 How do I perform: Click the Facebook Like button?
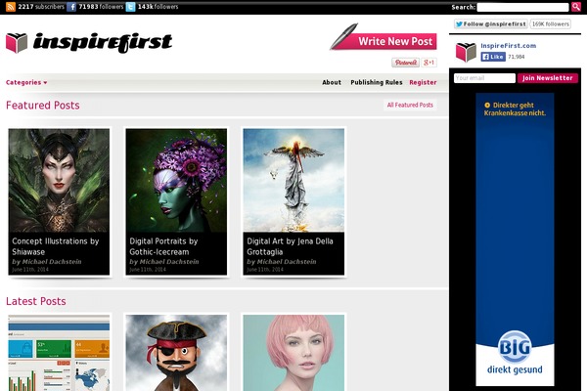coord(493,57)
